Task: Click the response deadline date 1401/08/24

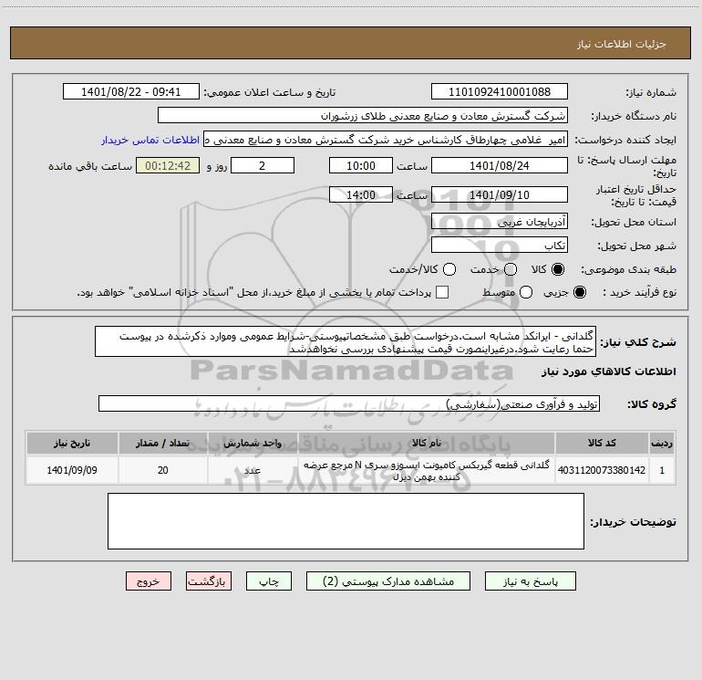Action: 500,165
